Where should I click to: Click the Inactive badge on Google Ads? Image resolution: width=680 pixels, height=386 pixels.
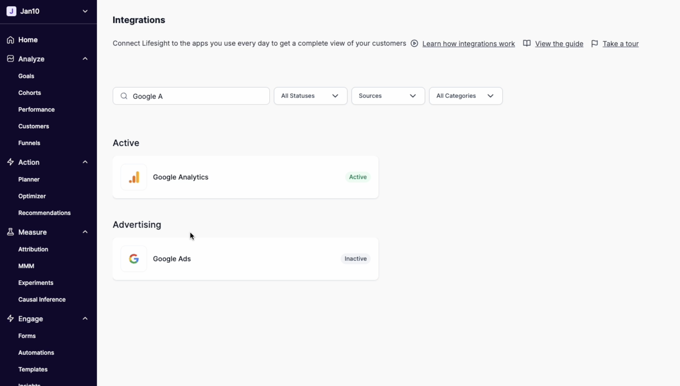pos(355,259)
